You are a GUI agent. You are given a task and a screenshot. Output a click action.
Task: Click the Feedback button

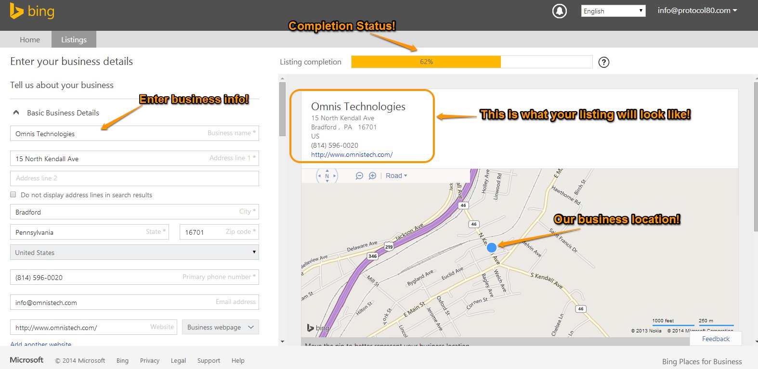pos(716,339)
